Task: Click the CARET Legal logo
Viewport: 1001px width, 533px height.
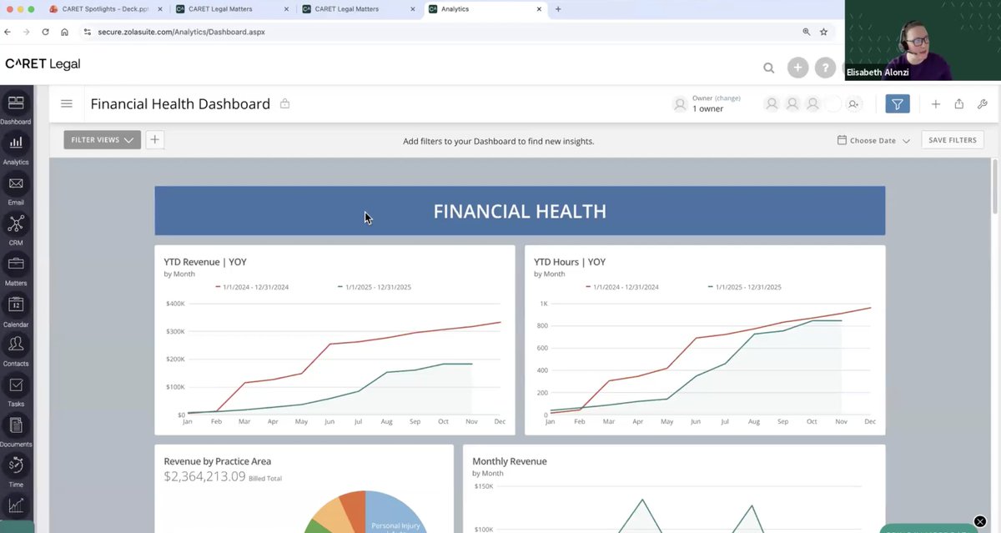Action: tap(43, 64)
